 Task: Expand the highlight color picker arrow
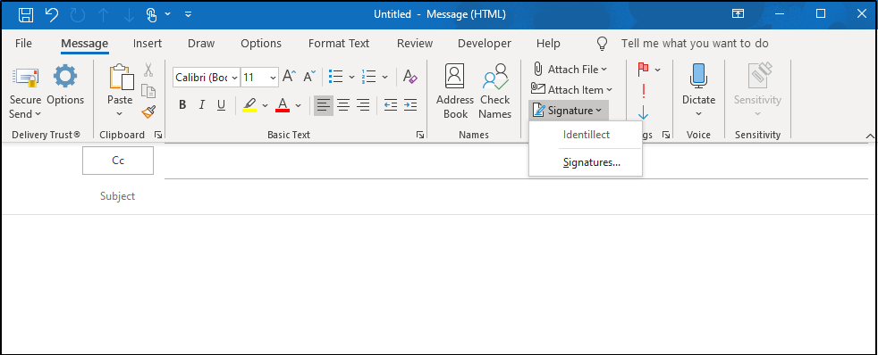[x=266, y=105]
